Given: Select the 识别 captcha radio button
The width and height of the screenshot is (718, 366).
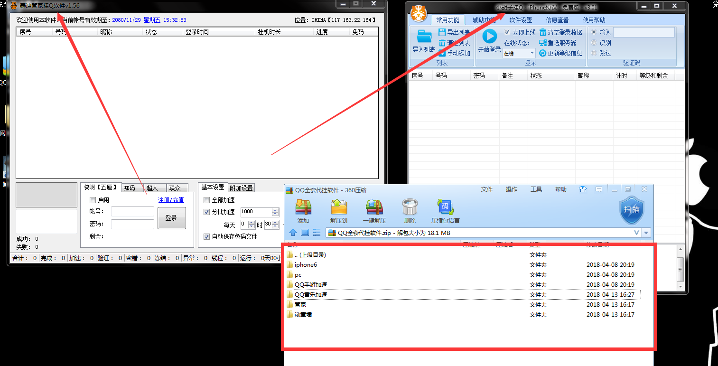Looking at the screenshot, I should [x=593, y=43].
